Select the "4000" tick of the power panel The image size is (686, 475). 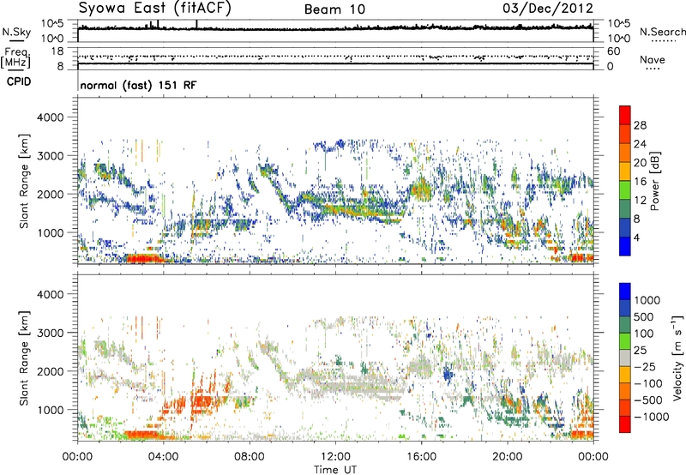50,117
